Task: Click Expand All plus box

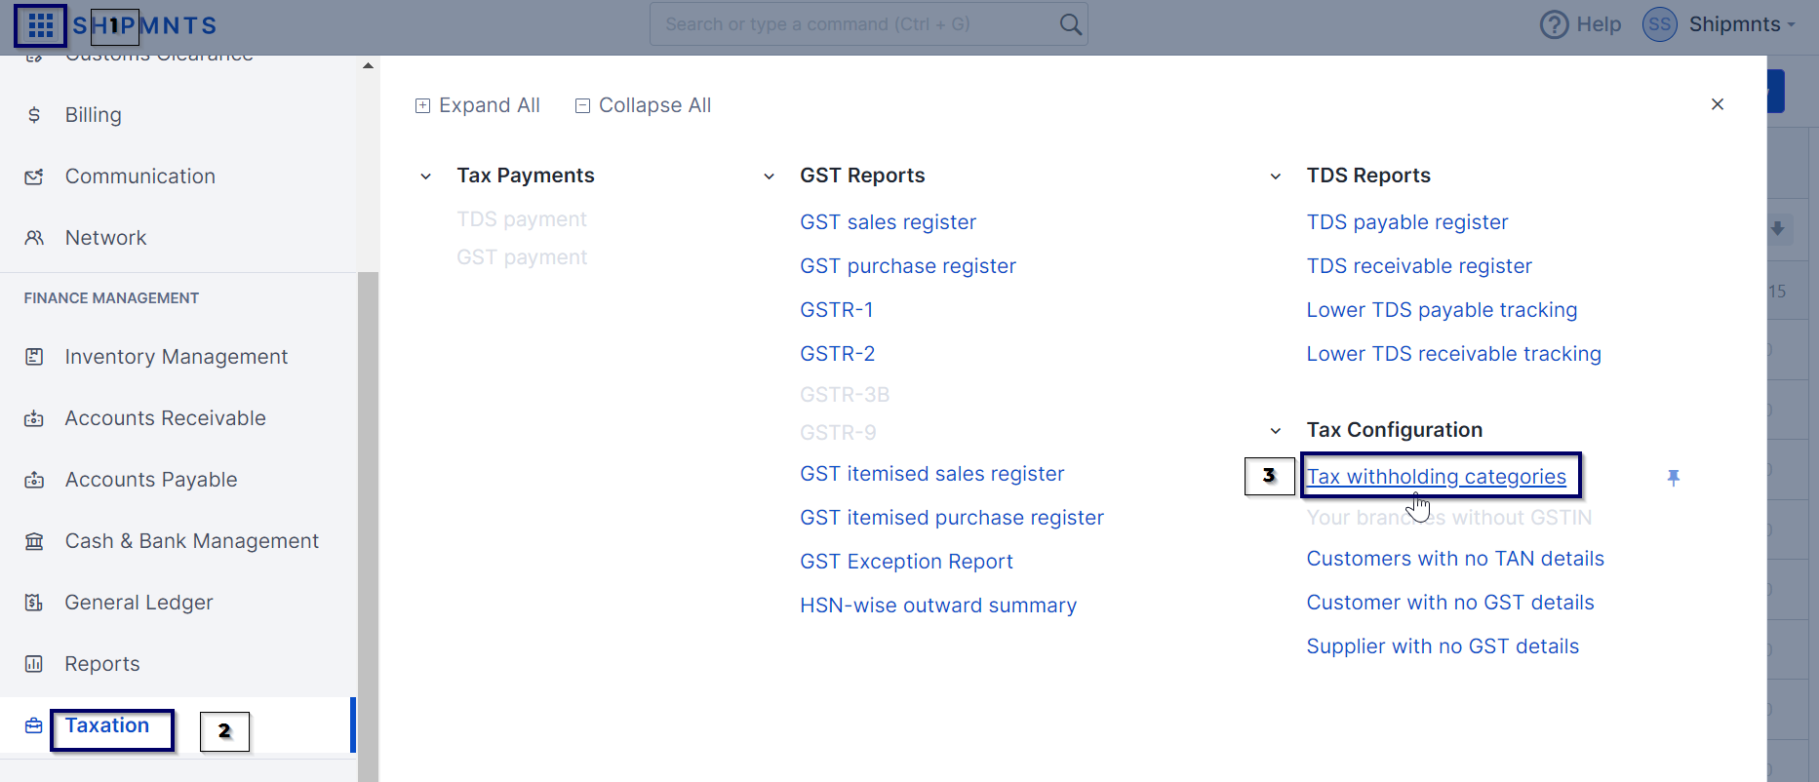Action: point(422,105)
